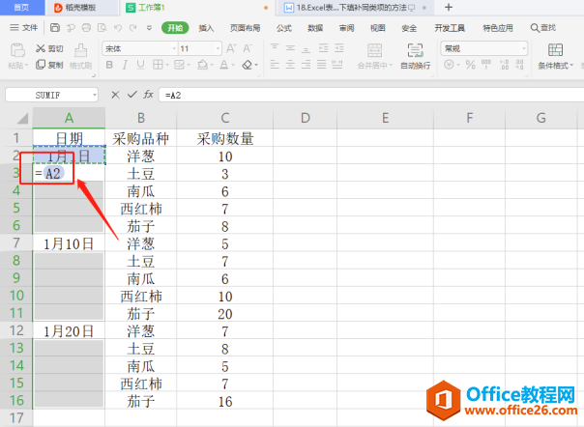
Task: Click the Copy (复制) button
Action: coord(49,65)
